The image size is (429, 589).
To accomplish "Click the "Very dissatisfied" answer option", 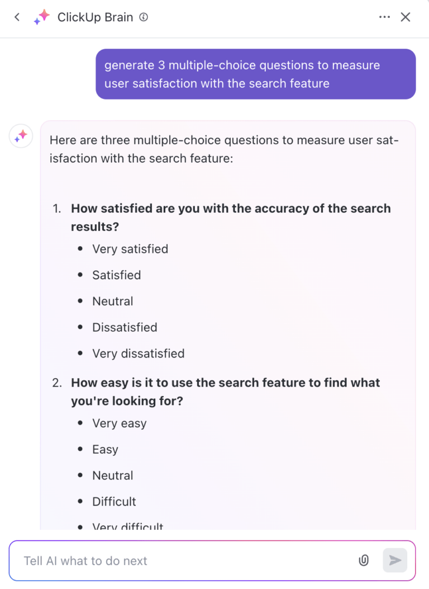I will pos(138,354).
